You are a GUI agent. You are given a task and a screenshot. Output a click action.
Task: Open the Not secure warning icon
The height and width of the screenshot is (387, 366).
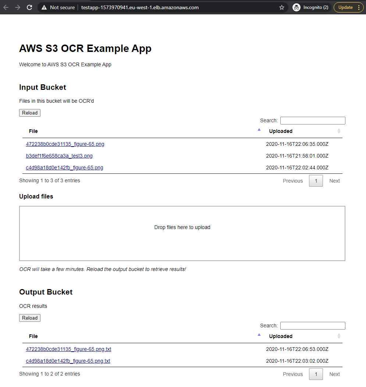[44, 7]
